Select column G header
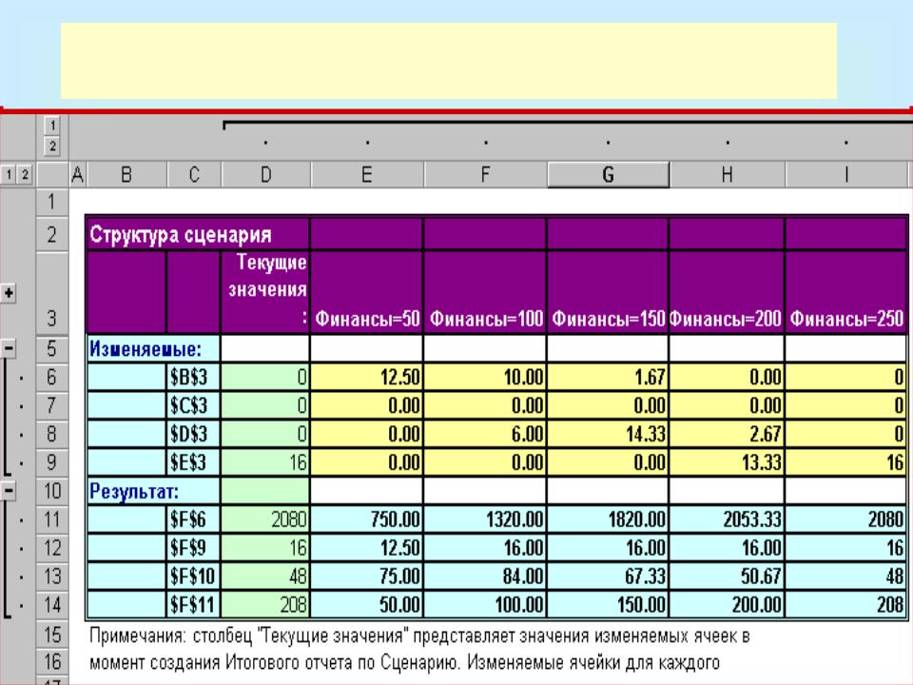 point(608,174)
